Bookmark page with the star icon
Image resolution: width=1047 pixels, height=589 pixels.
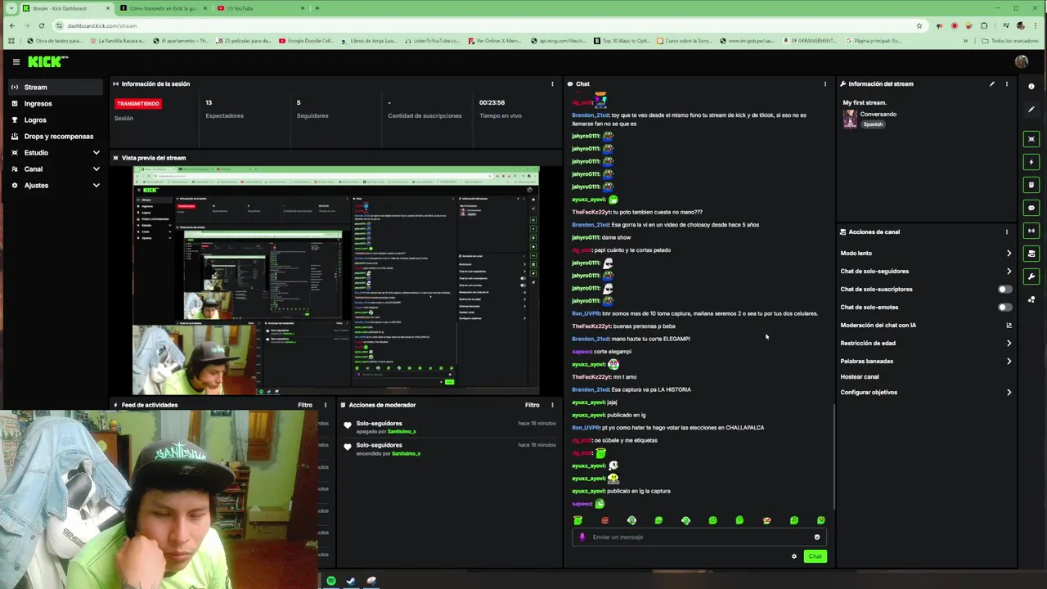[x=919, y=25]
